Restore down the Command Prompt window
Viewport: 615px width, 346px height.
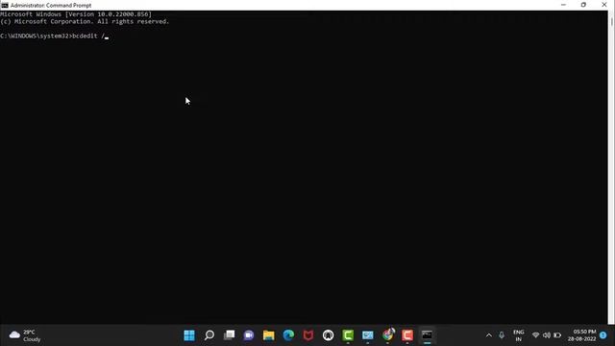(583, 5)
